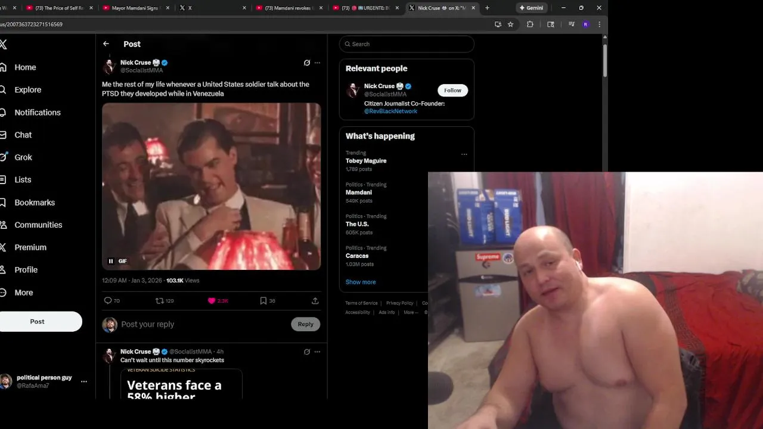Open the browser extensions puzzle icon
The height and width of the screenshot is (429, 763).
[530, 24]
